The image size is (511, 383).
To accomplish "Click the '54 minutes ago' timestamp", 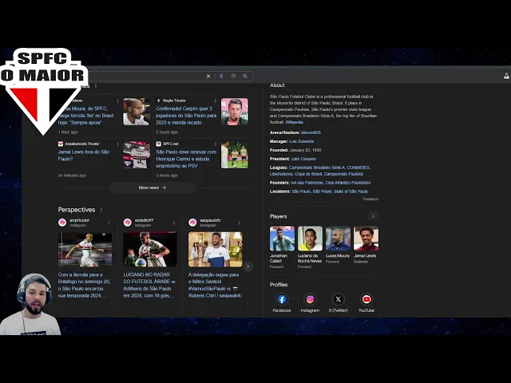I will tap(72, 176).
